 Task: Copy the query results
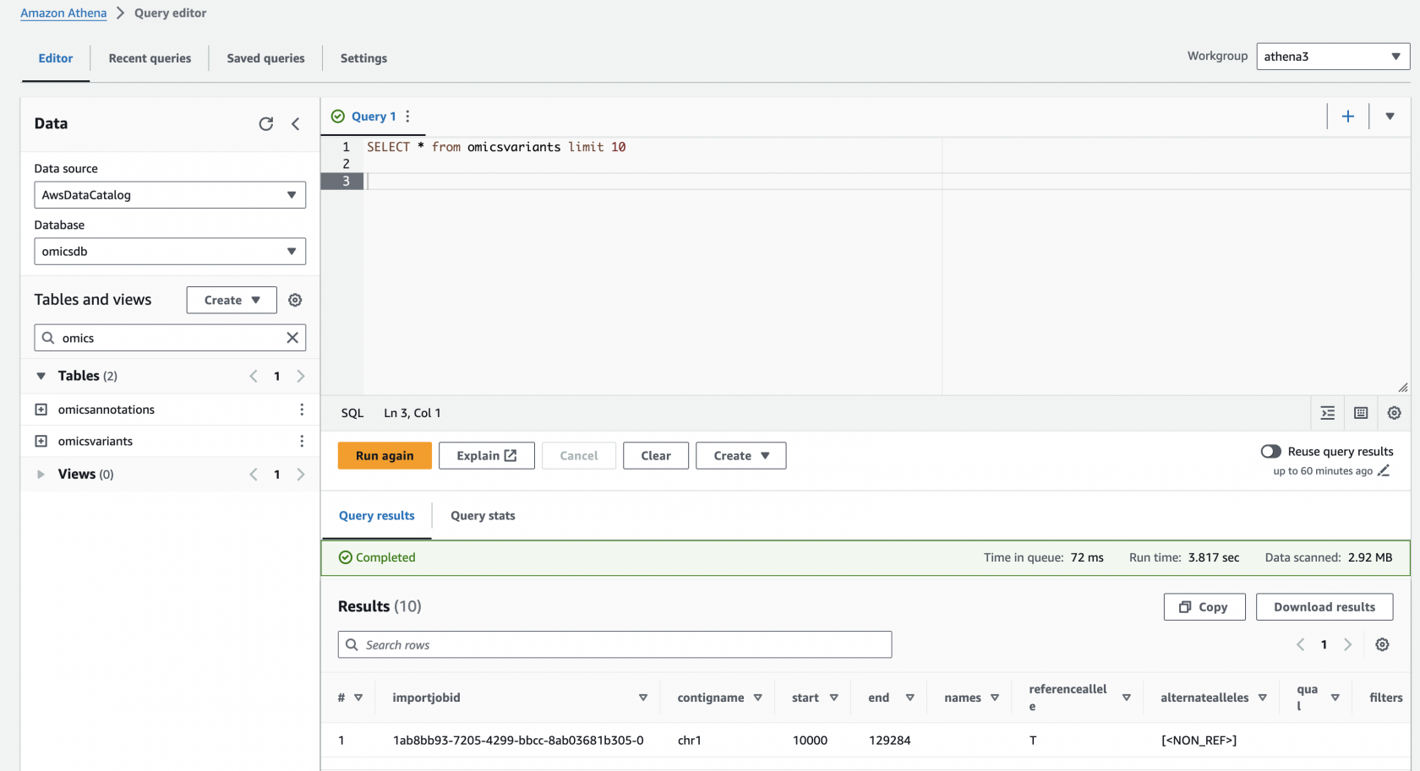[1204, 607]
